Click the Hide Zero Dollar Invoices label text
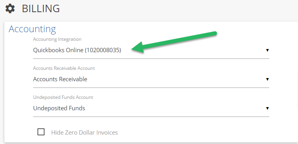298x144 pixels. [85, 133]
